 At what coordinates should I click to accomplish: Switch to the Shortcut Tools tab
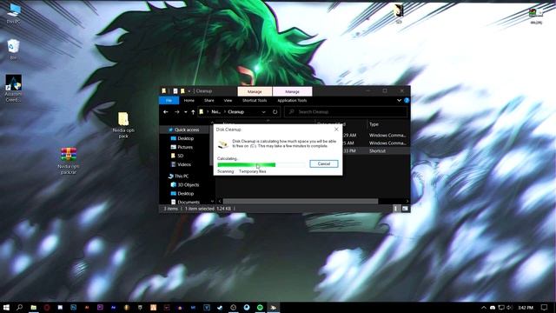pyautogui.click(x=255, y=101)
